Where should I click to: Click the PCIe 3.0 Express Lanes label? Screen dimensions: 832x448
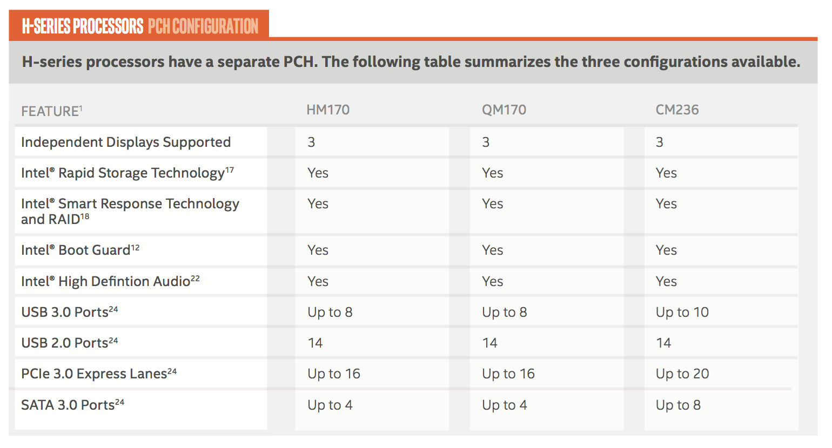[x=99, y=374]
